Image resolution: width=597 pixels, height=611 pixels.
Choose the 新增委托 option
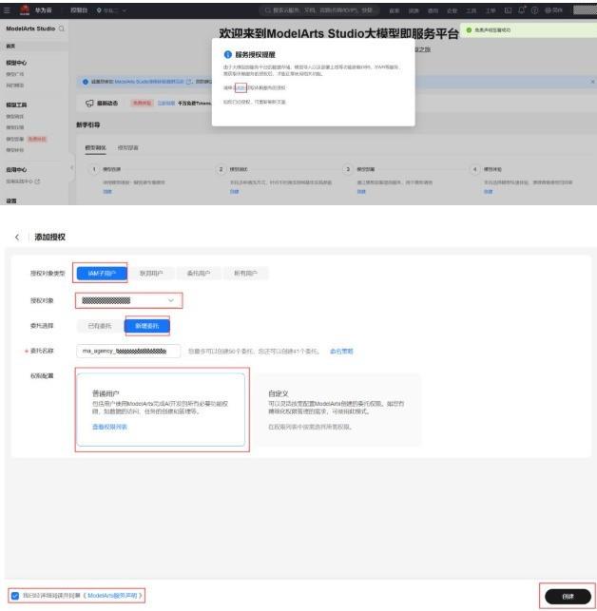pos(147,326)
